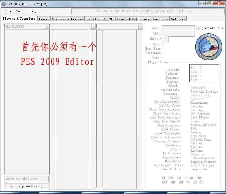The width and height of the screenshot is (226, 194).
Task: Open the Settings tab
Action: click(178, 19)
